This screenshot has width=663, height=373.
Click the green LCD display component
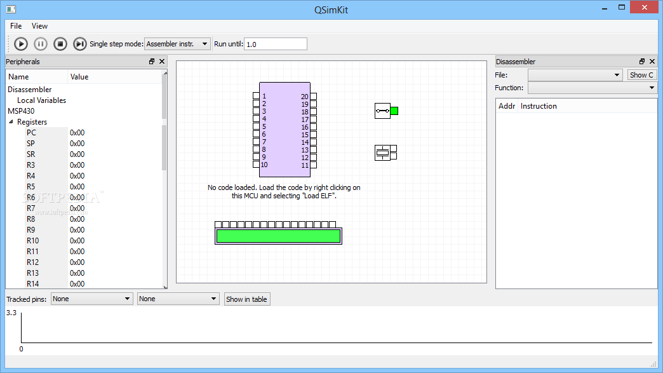point(278,236)
